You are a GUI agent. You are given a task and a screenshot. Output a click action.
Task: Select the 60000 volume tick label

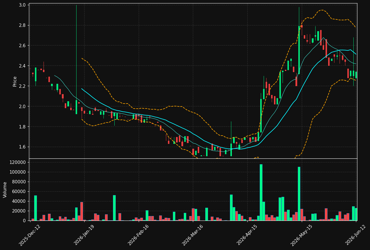click(x=19, y=192)
